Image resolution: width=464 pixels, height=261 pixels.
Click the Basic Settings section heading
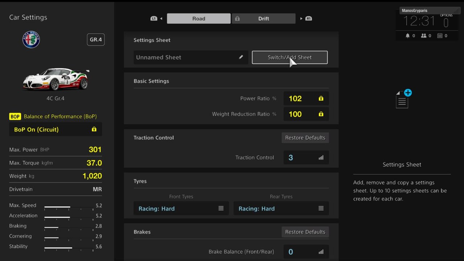coord(151,81)
